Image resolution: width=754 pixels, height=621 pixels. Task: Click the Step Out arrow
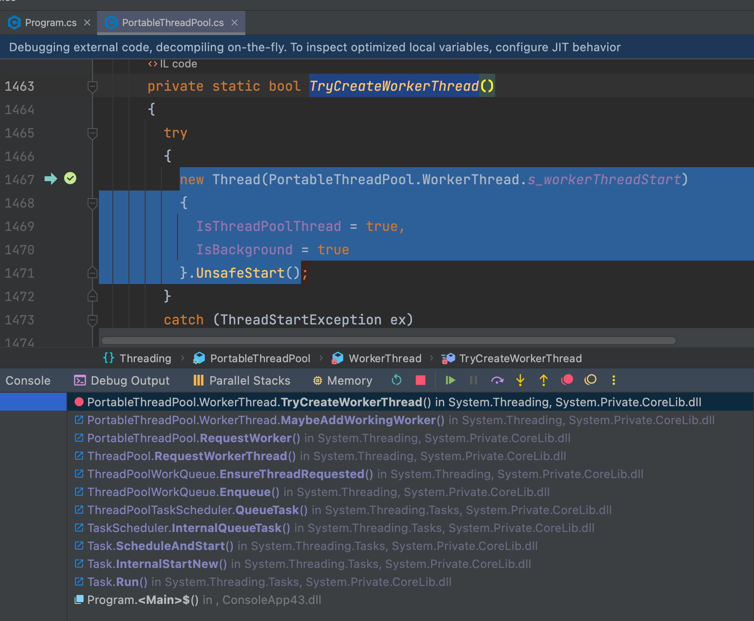coord(544,380)
